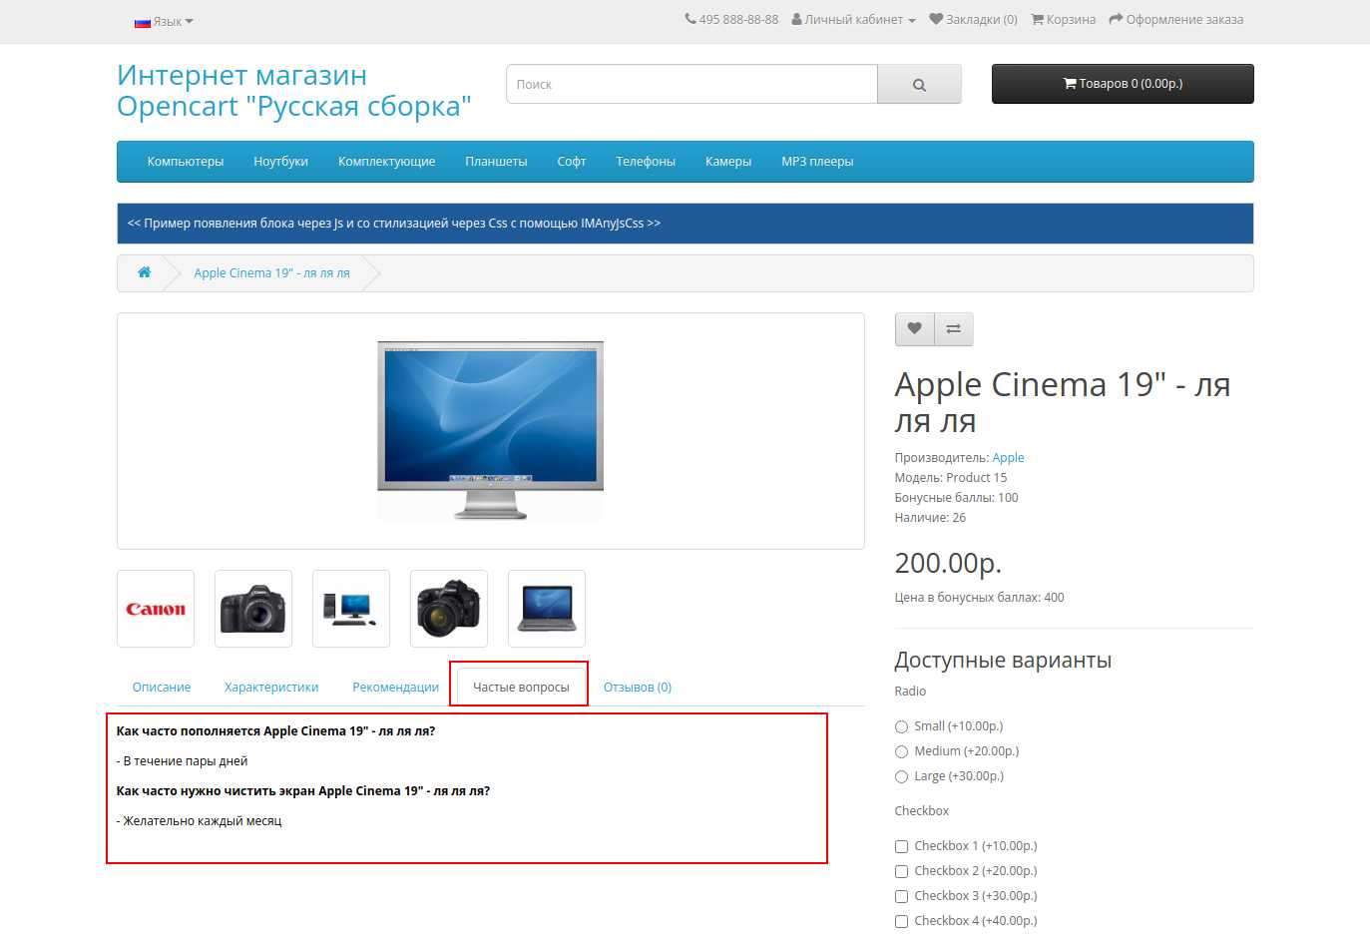Open the laptop thumbnail image
The image size is (1370, 934).
pyautogui.click(x=547, y=609)
